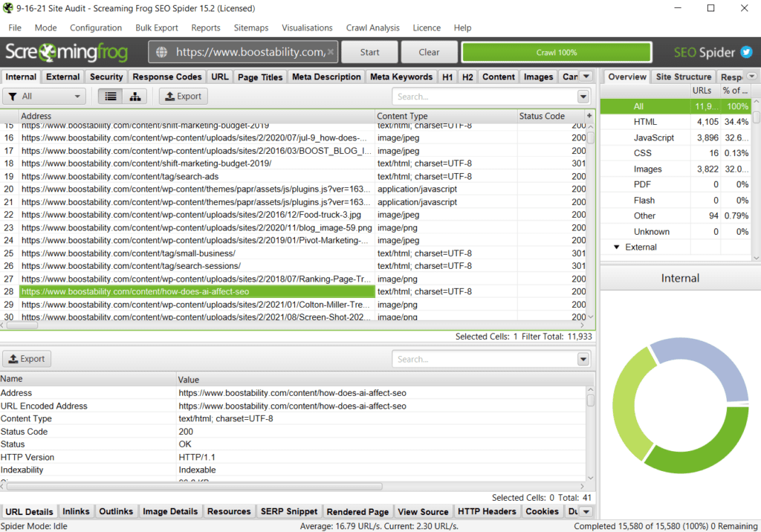Screen dimensions: 761x532
Task: Click the Crawl 100% progress bar
Action: click(x=556, y=52)
